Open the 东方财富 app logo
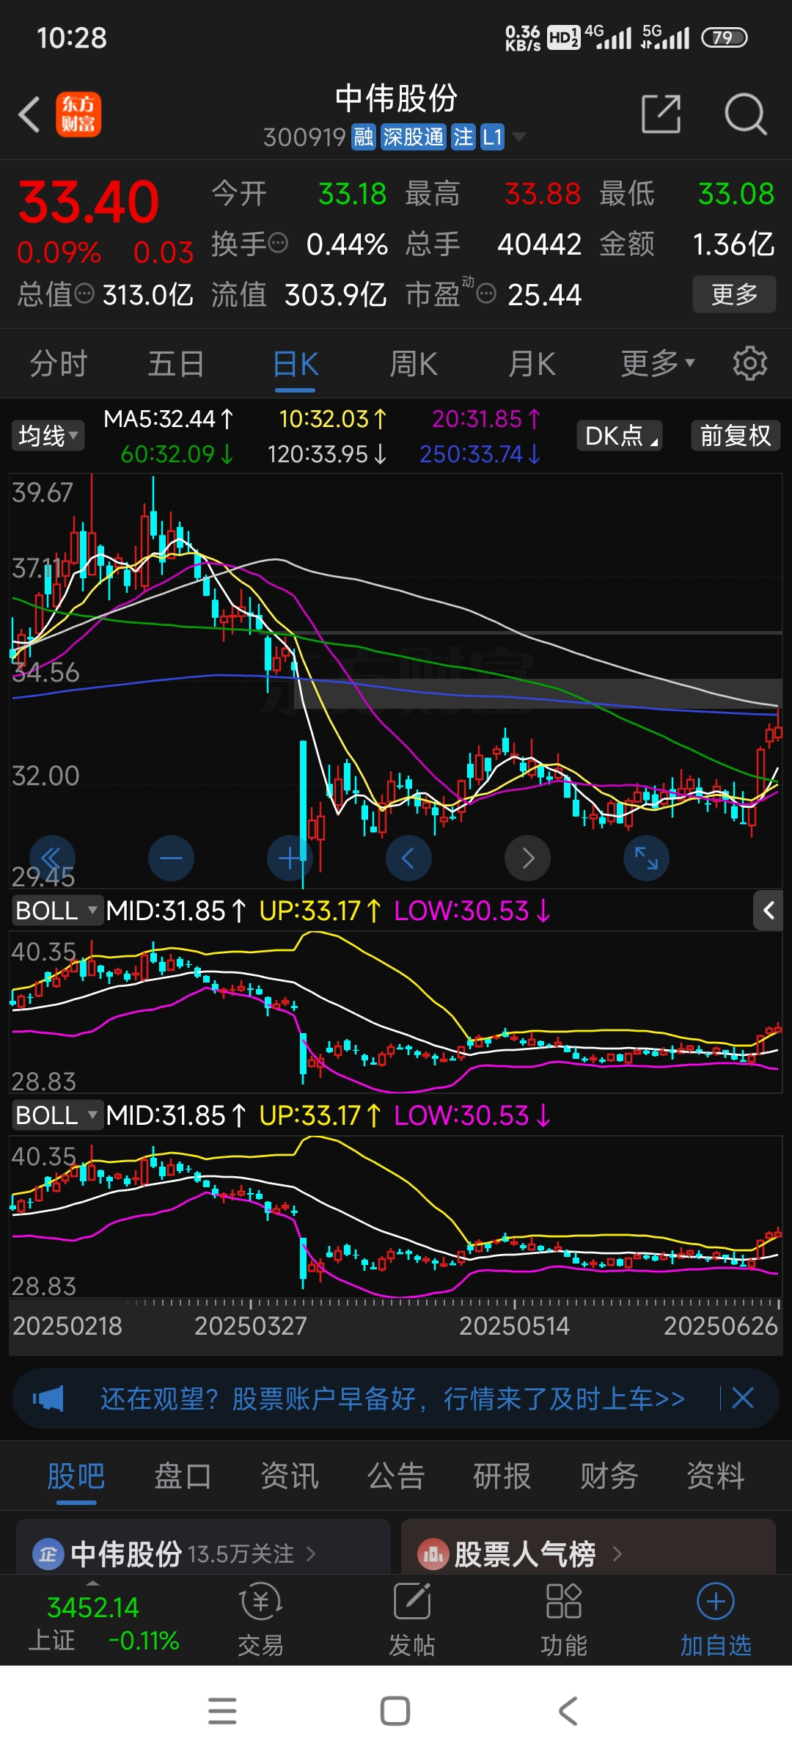792x1761 pixels. click(x=78, y=115)
